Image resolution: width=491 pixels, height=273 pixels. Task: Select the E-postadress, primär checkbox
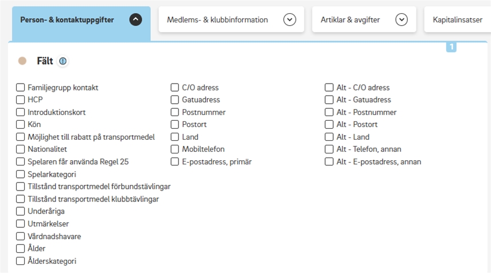click(x=175, y=161)
